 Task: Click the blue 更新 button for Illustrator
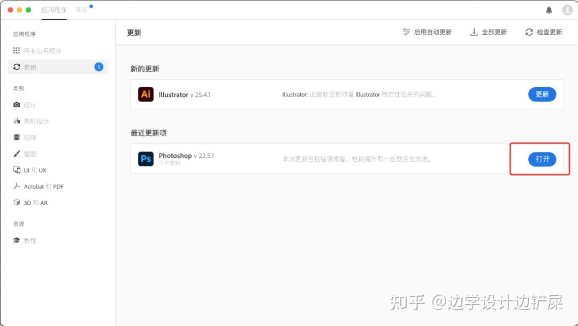click(x=542, y=94)
